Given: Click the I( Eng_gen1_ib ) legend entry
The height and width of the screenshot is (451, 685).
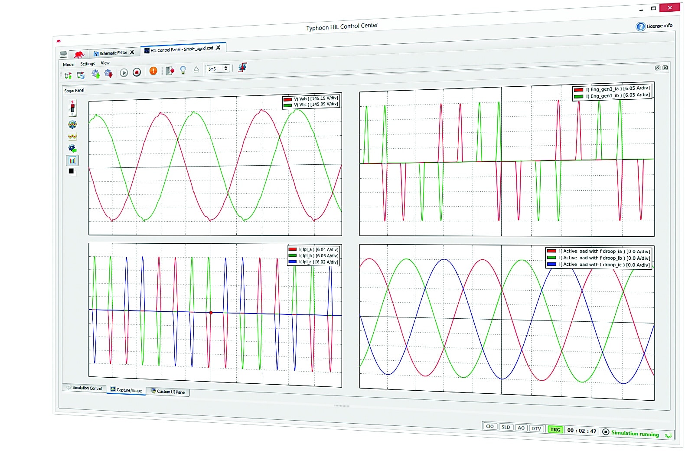Looking at the screenshot, I should click(x=612, y=96).
